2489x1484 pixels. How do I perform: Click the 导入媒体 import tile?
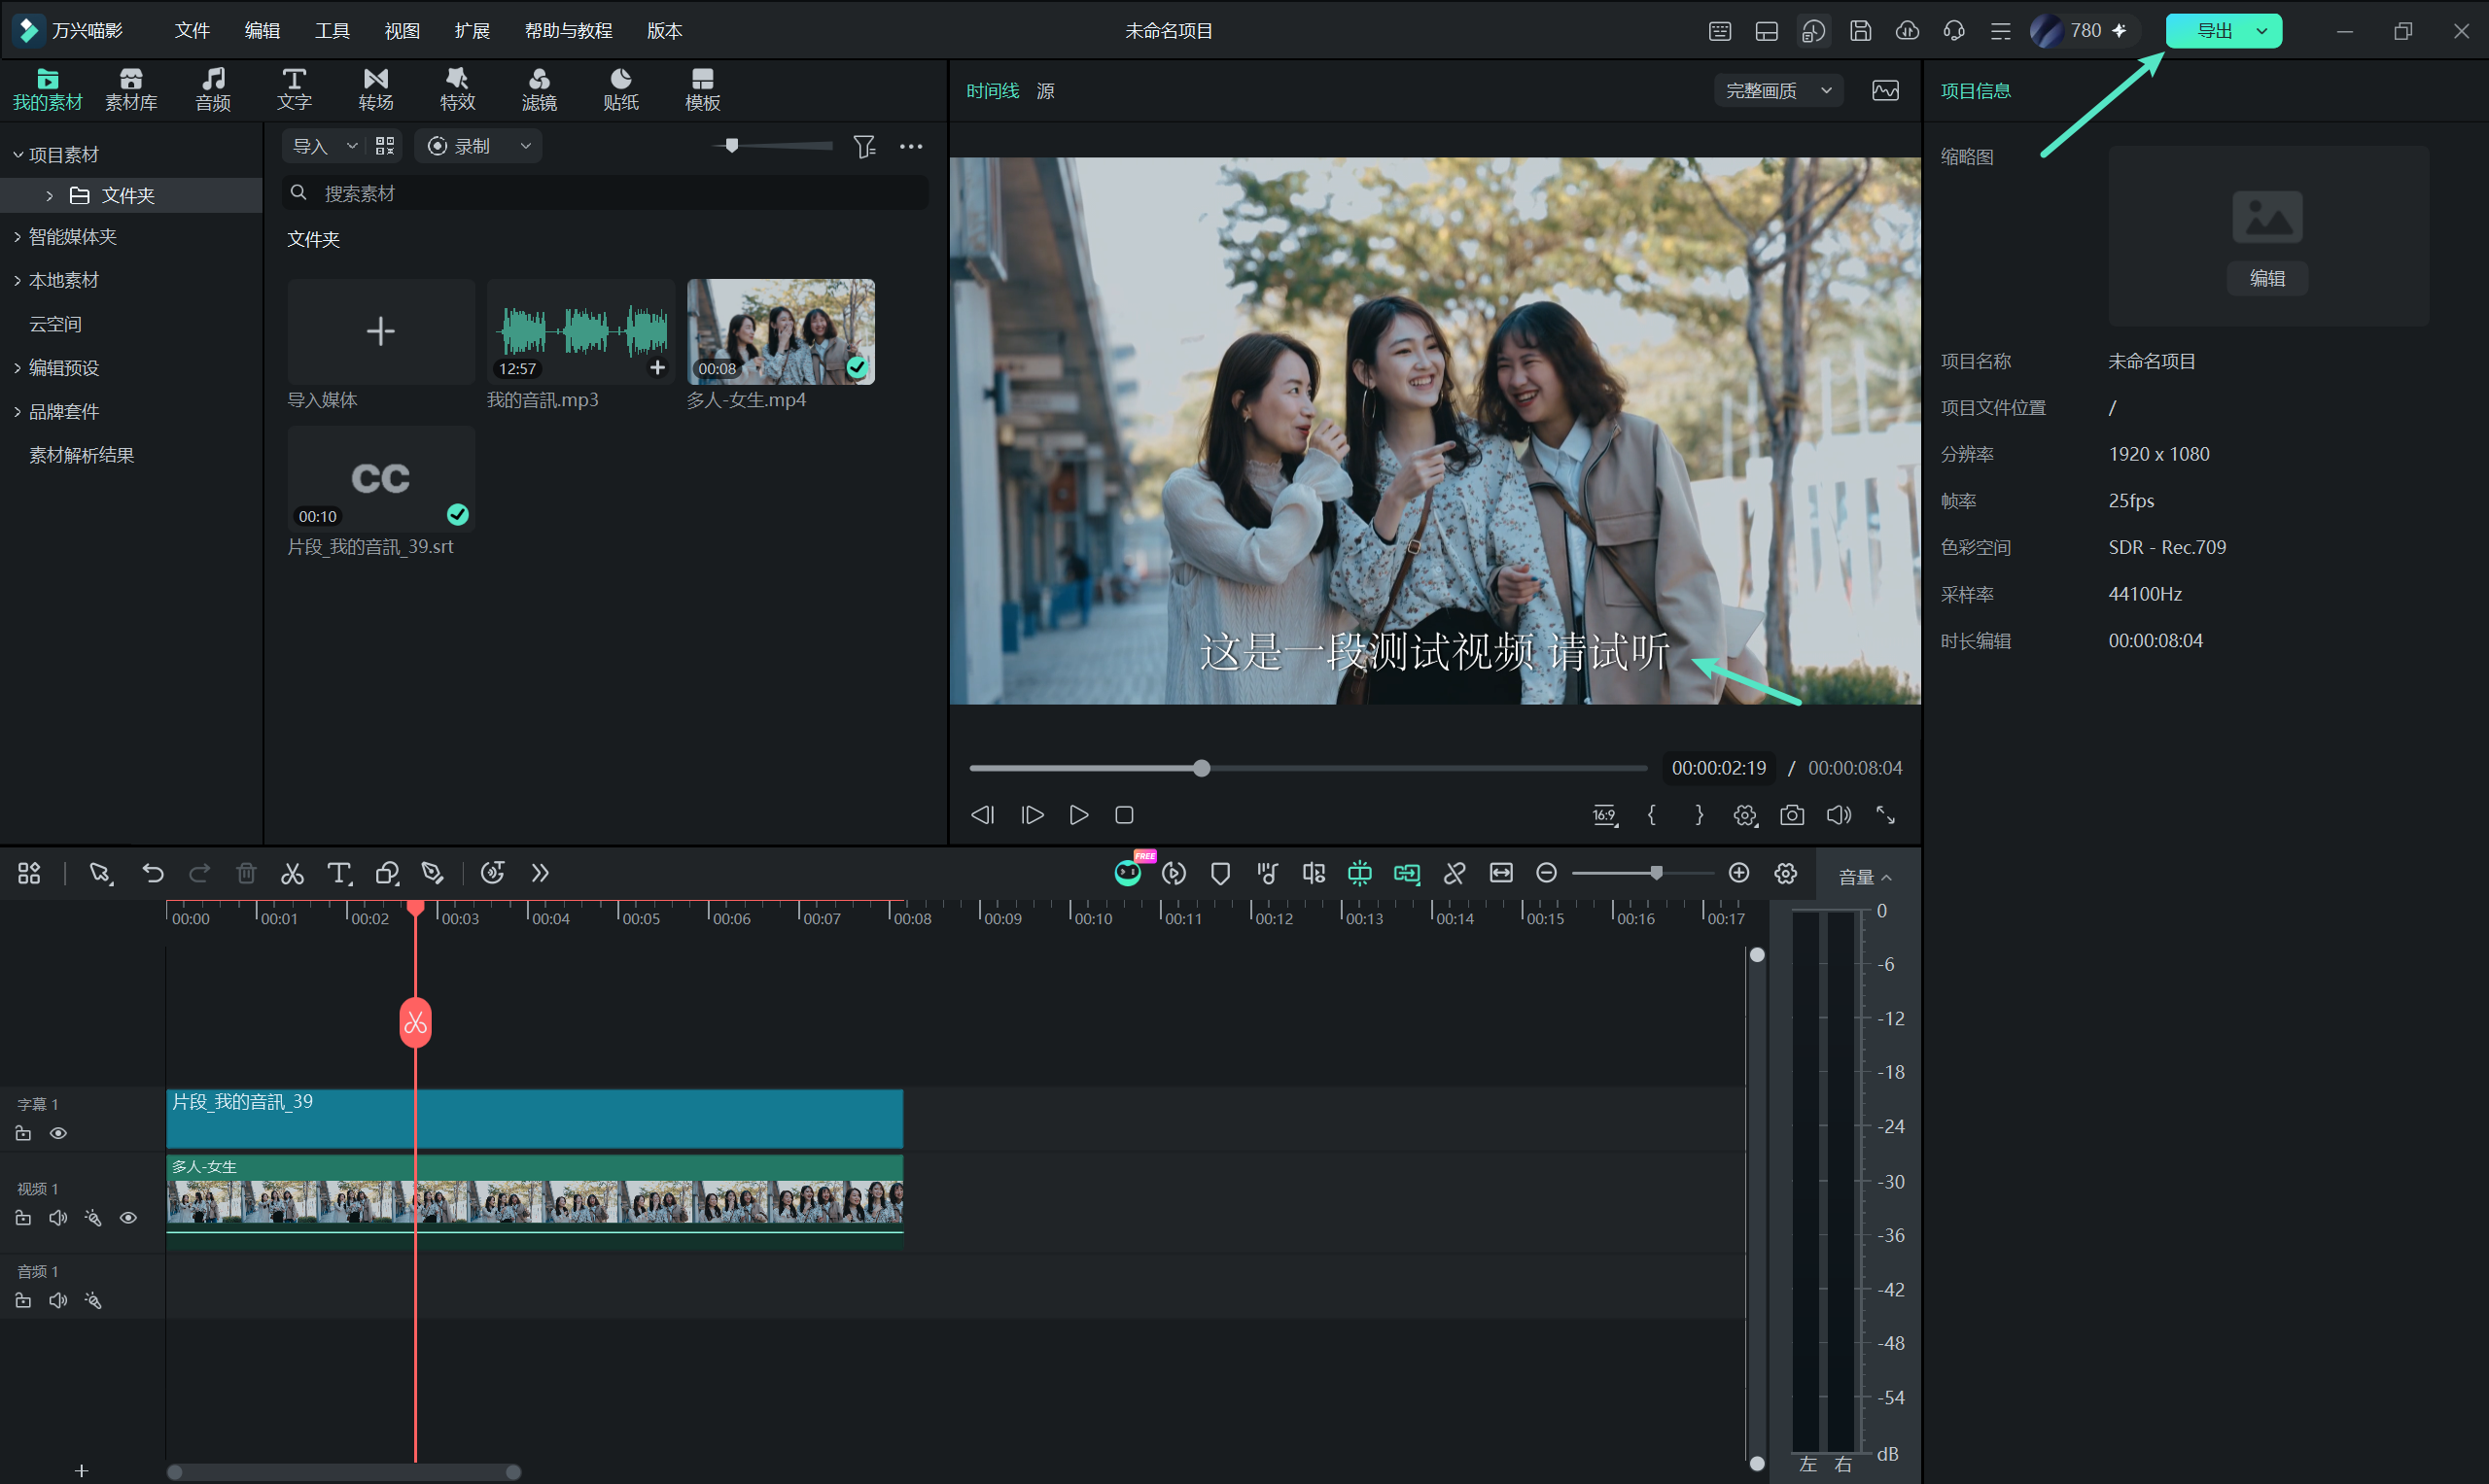(381, 332)
